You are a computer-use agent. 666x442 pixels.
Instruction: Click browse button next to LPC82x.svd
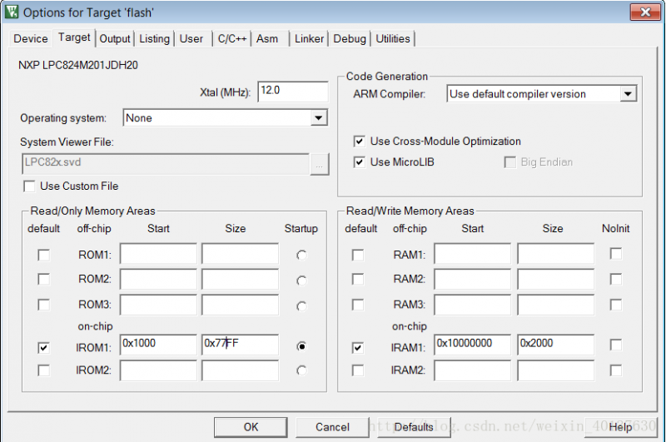pyautogui.click(x=319, y=164)
